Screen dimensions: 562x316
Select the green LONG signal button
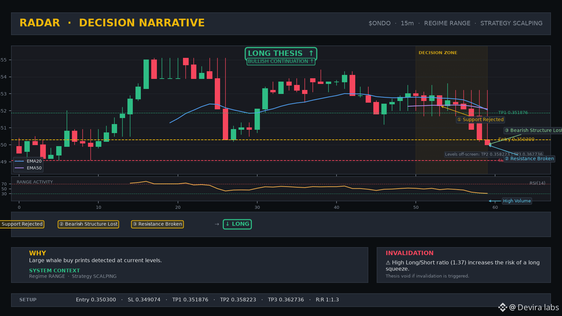click(237, 224)
